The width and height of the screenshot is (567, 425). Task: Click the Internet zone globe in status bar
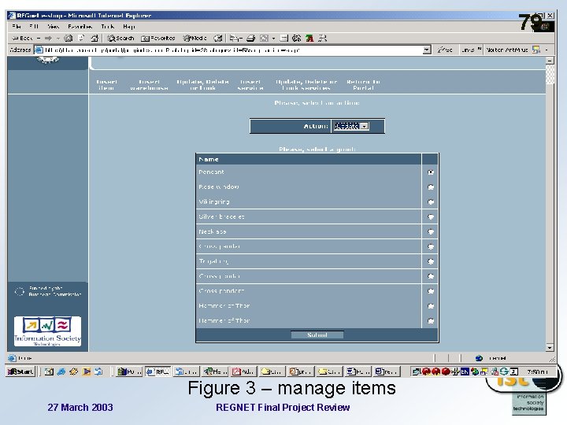[479, 358]
